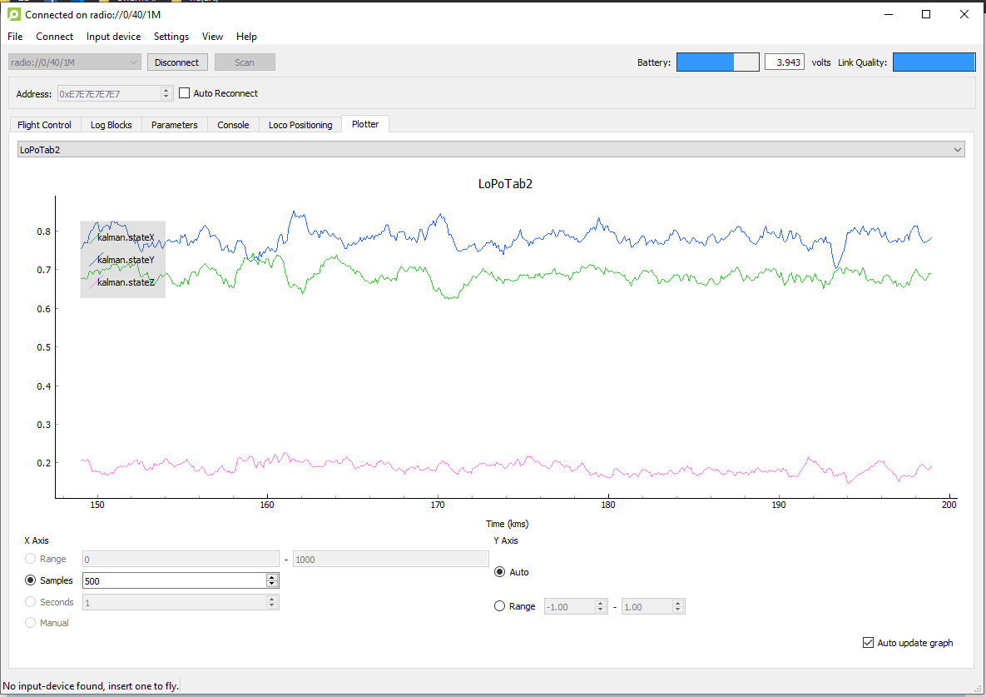The width and height of the screenshot is (986, 697).
Task: Expand the radio://0/40/1M interface dropdown
Action: point(74,62)
